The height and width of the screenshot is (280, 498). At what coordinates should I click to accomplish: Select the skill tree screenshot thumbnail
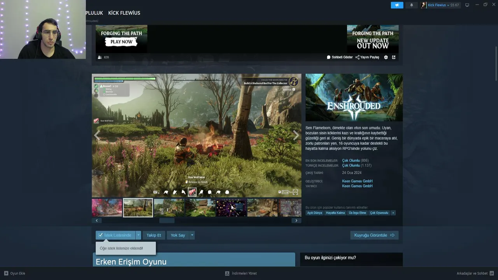[231, 208]
